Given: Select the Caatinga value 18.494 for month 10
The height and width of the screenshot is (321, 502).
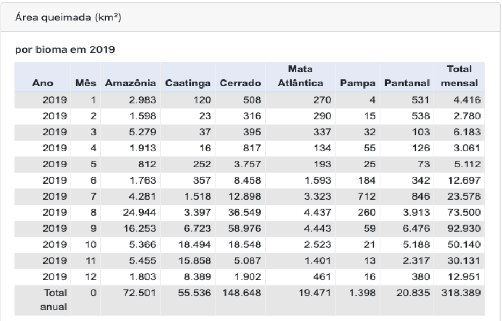Looking at the screenshot, I should [x=195, y=245].
